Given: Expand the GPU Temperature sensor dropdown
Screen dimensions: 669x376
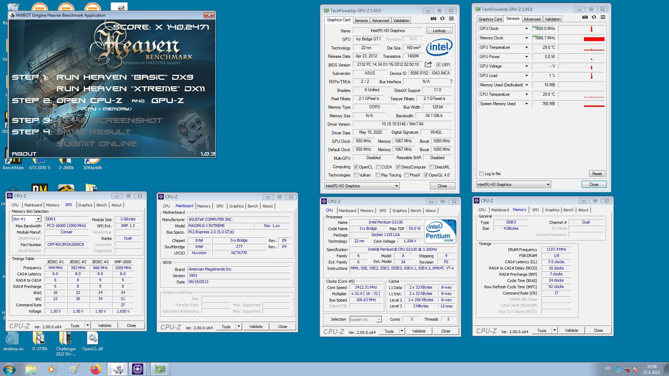Looking at the screenshot, I should coord(526,47).
